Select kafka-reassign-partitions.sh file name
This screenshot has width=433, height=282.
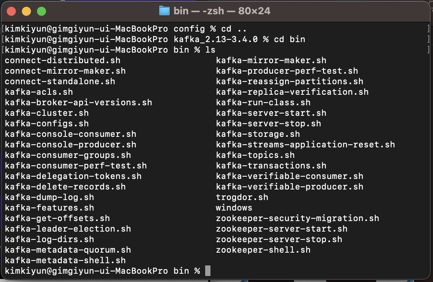pyautogui.click(x=290, y=82)
